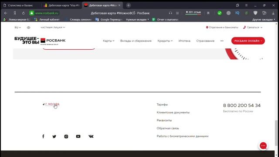Open 'Страхование' nav item
Image resolution: width=279 pixels, height=157 pixels.
[x=205, y=41]
